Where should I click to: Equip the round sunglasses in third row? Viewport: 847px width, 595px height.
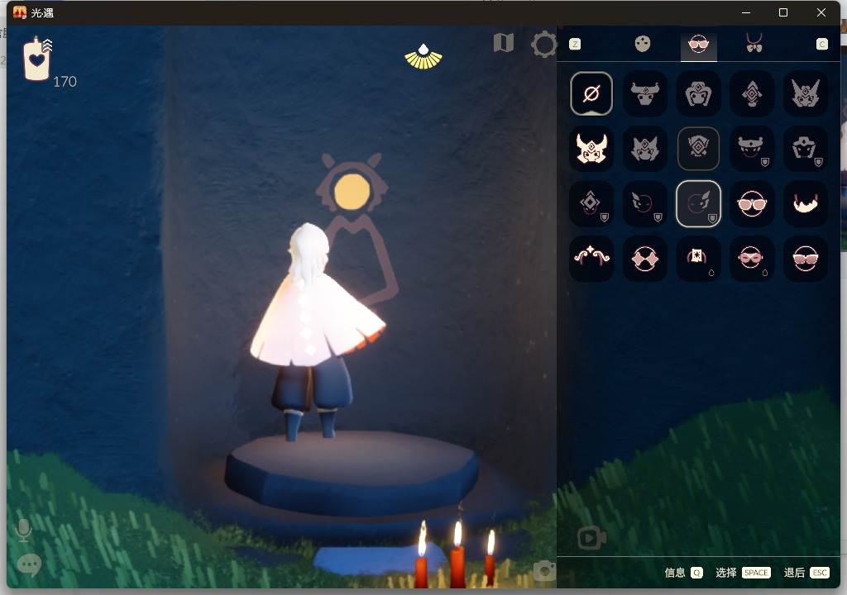click(x=751, y=204)
